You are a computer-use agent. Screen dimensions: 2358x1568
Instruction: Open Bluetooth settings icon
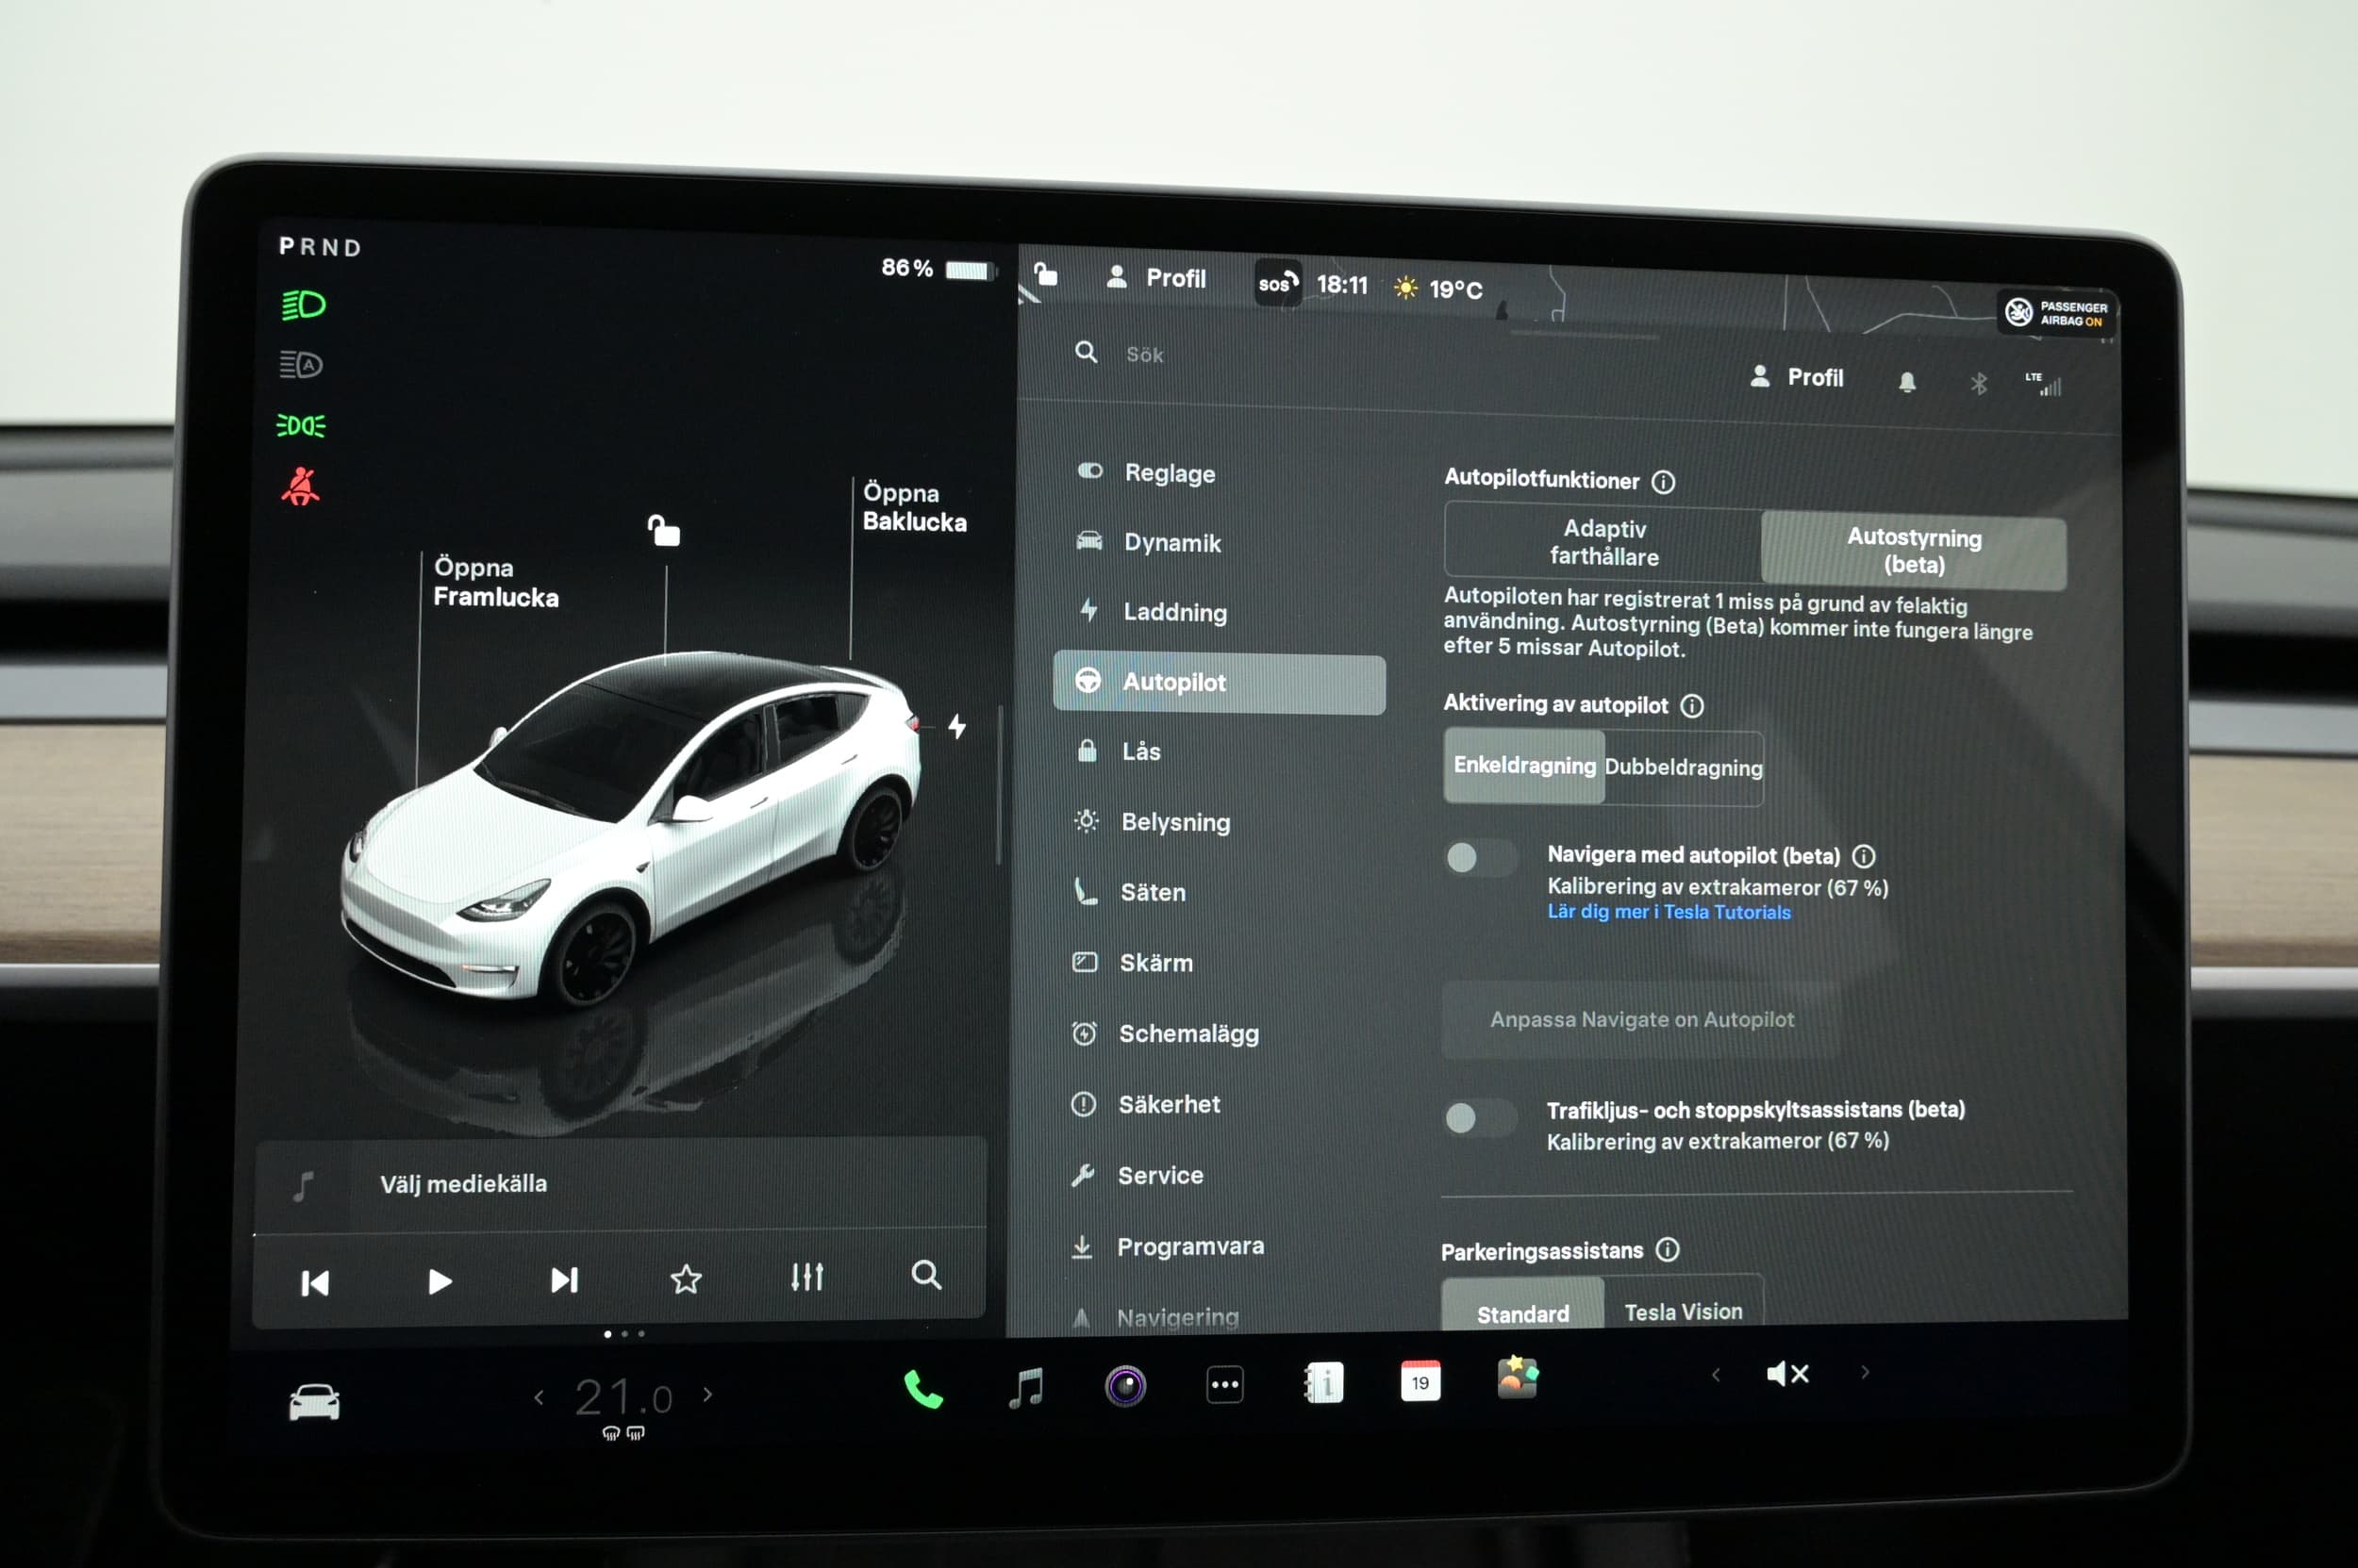click(1978, 383)
